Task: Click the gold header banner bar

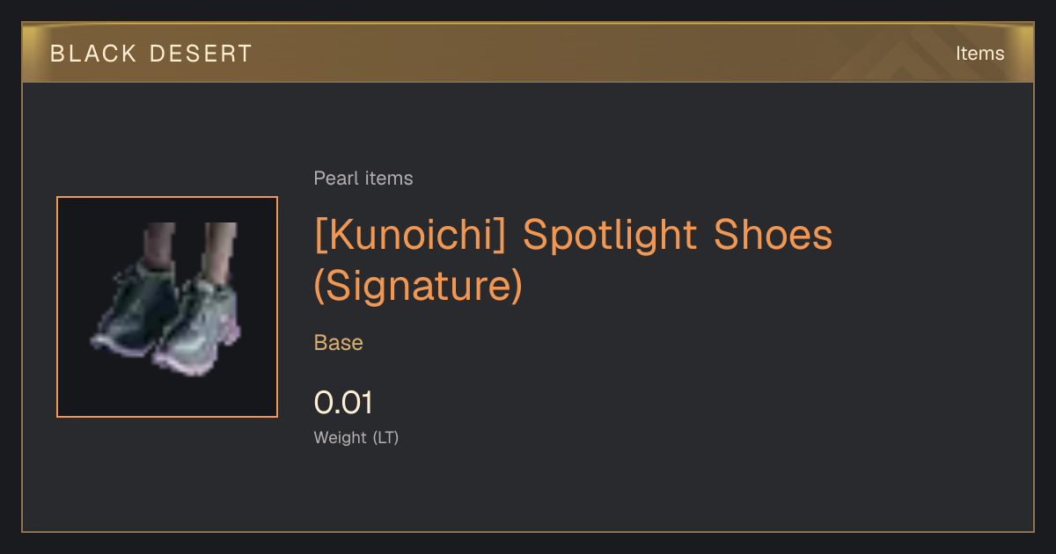Action: [528, 54]
